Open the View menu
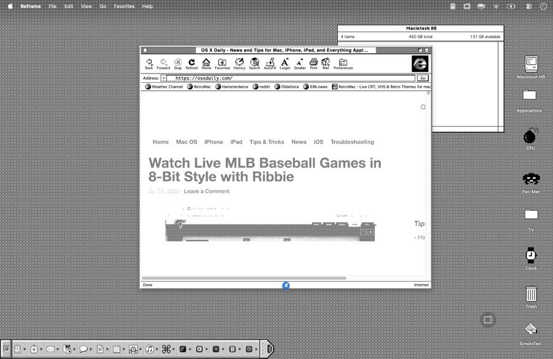Image resolution: width=553 pixels, height=359 pixels. [x=87, y=6]
